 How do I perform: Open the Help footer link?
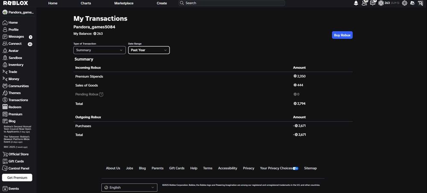[194, 168]
